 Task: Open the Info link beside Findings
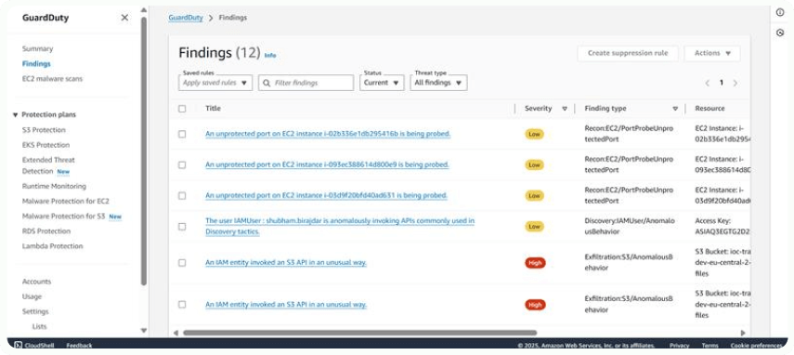pyautogui.click(x=270, y=55)
